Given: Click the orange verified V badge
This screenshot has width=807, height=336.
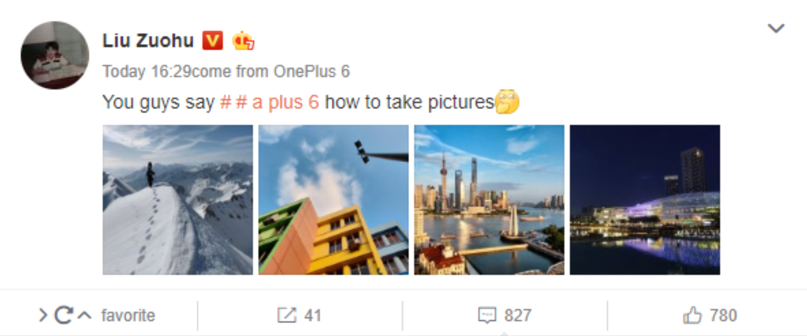Looking at the screenshot, I should click(213, 40).
